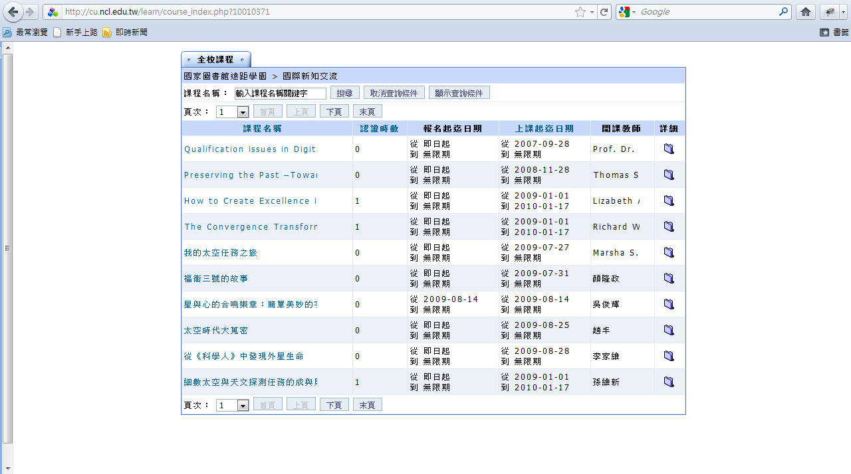Open details icon for 我的太空任務之旅 course
Screen dimensions: 851x474
pos(669,252)
